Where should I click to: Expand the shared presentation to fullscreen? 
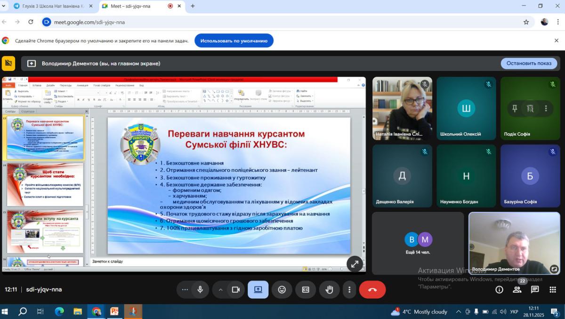point(354,264)
